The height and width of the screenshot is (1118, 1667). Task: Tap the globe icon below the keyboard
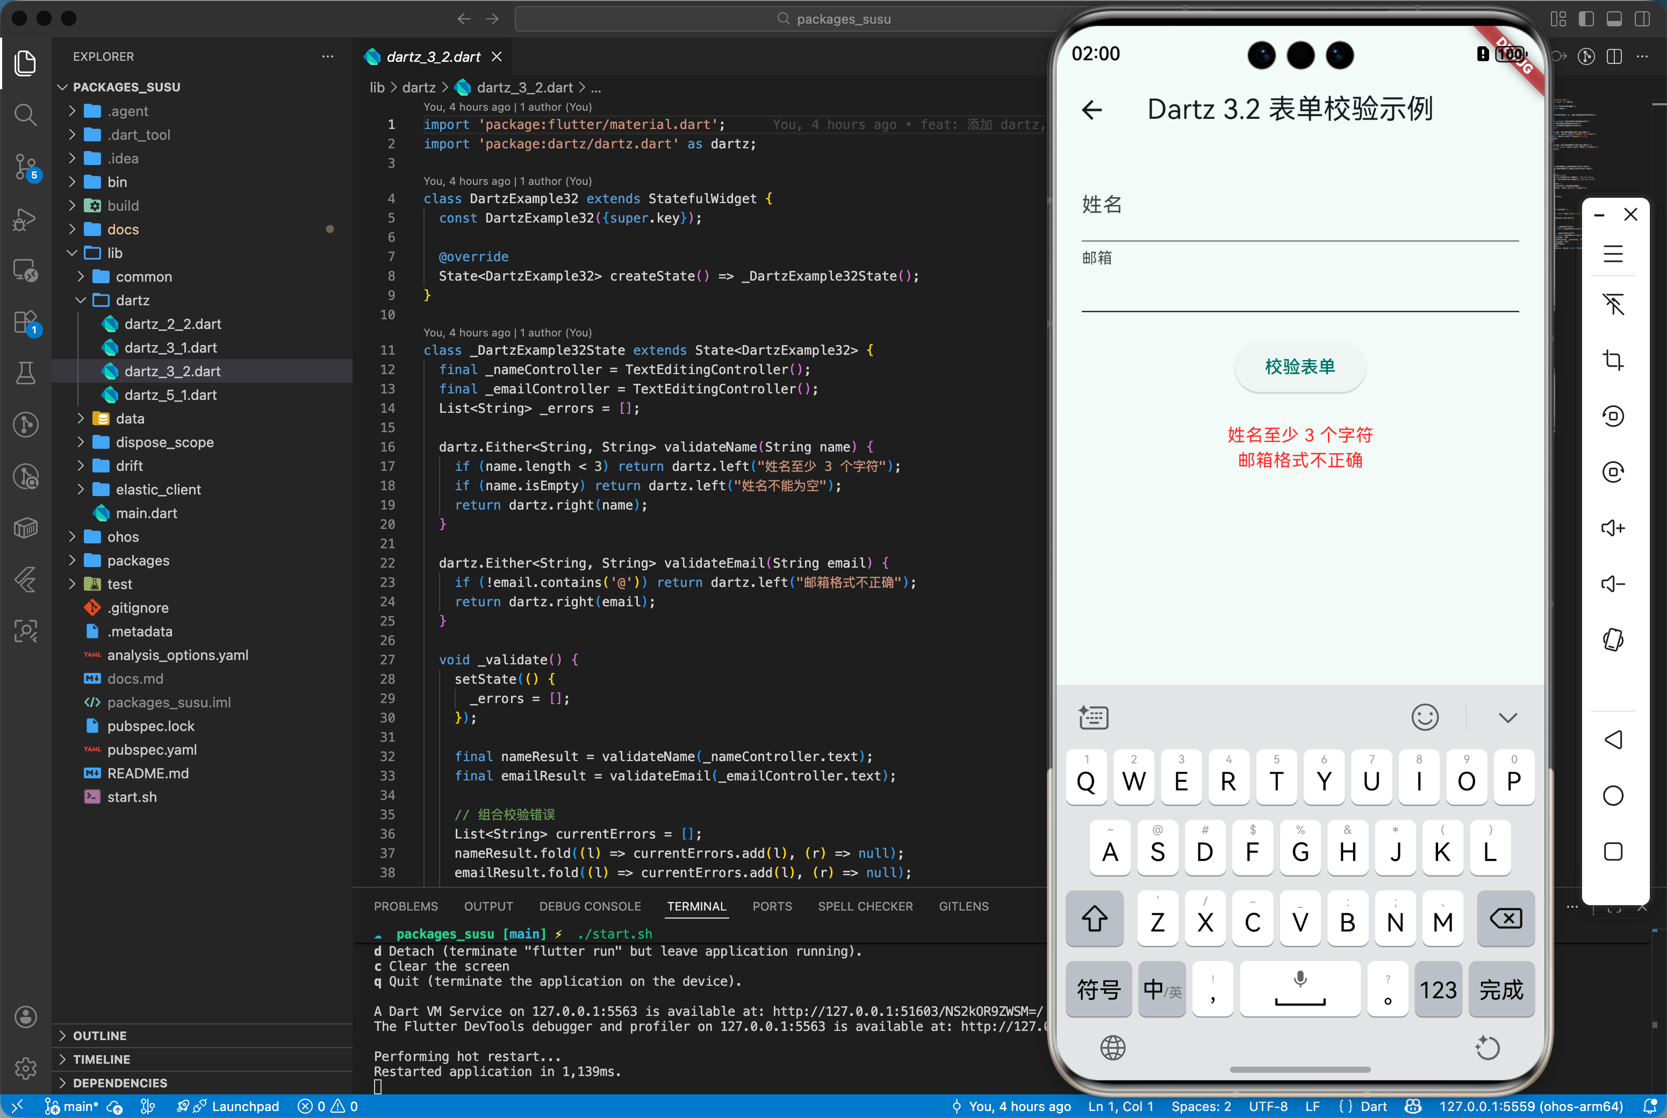(x=1112, y=1048)
